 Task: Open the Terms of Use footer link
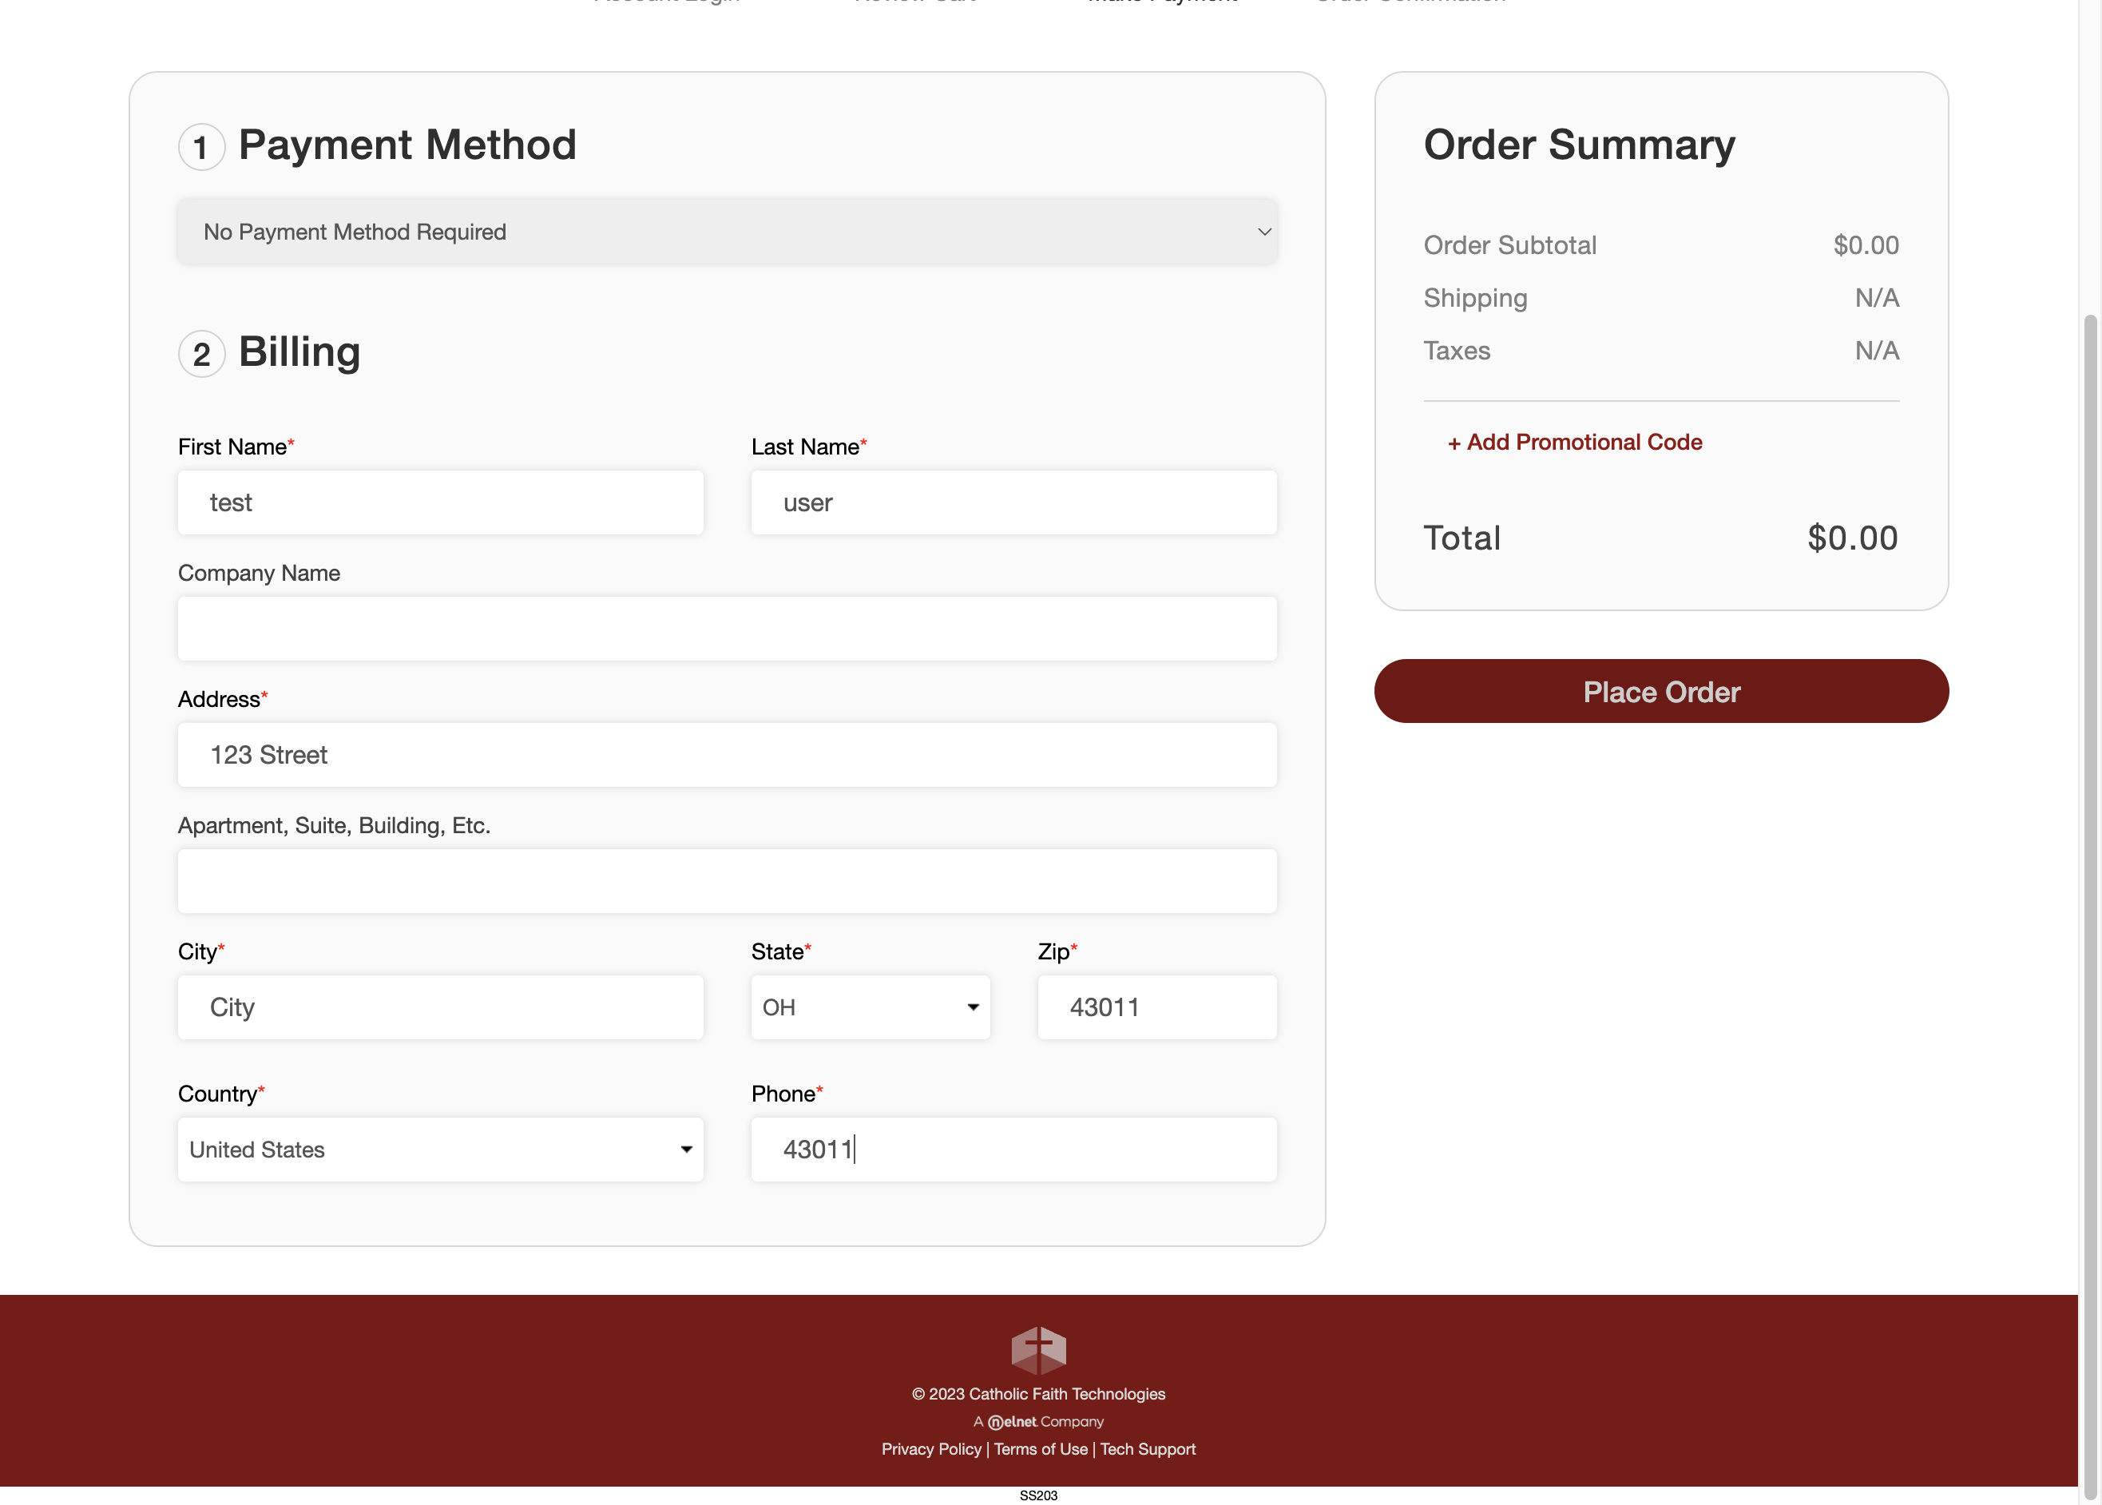pyautogui.click(x=1041, y=1448)
